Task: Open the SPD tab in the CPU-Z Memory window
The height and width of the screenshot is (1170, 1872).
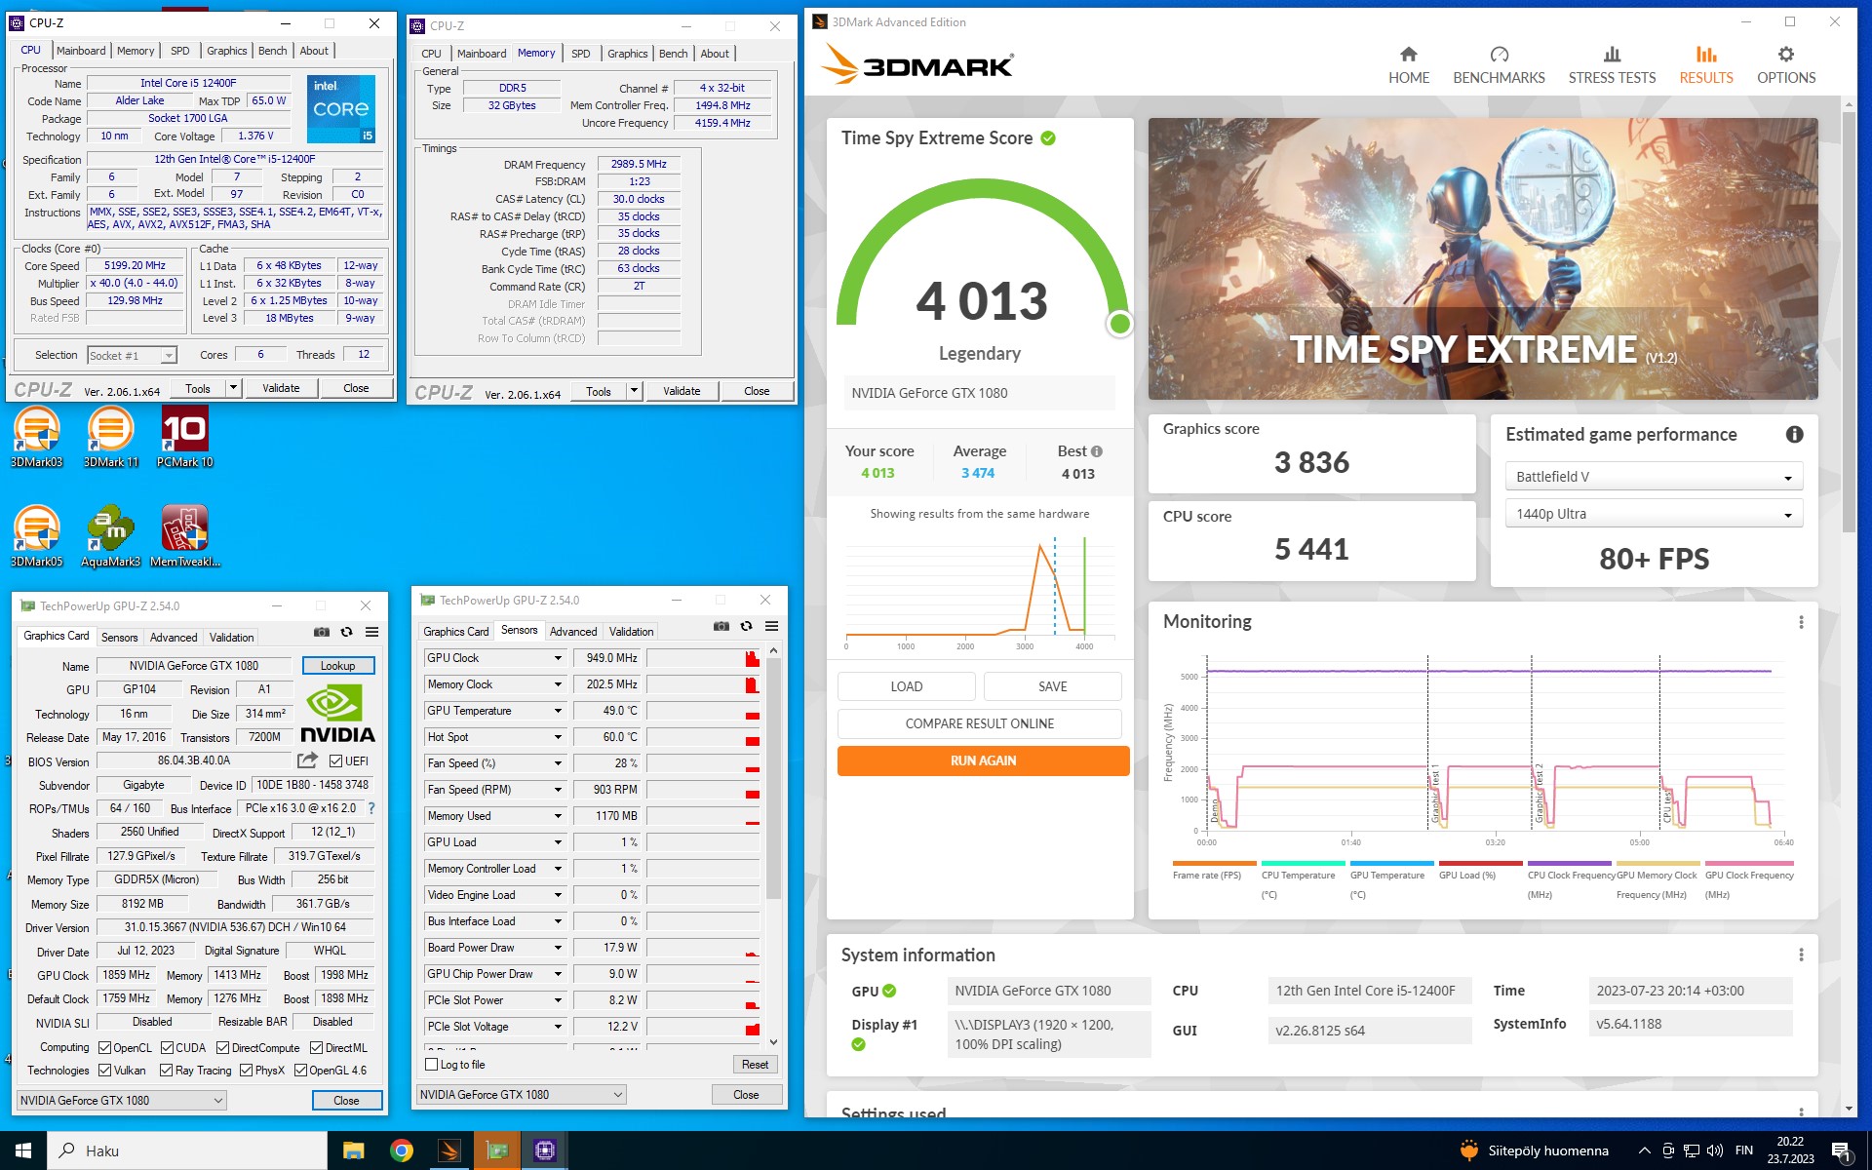Action: [580, 54]
